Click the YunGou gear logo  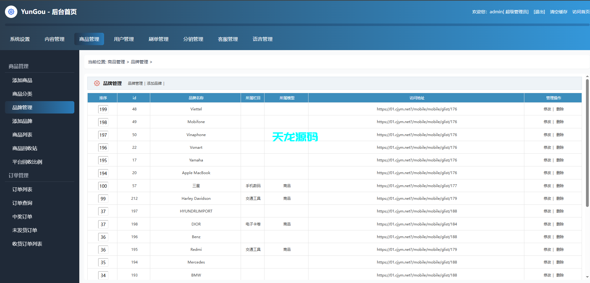tap(11, 11)
